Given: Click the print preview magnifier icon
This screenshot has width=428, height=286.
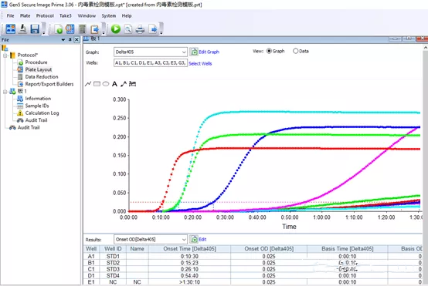Looking at the screenshot, I should [x=128, y=29].
